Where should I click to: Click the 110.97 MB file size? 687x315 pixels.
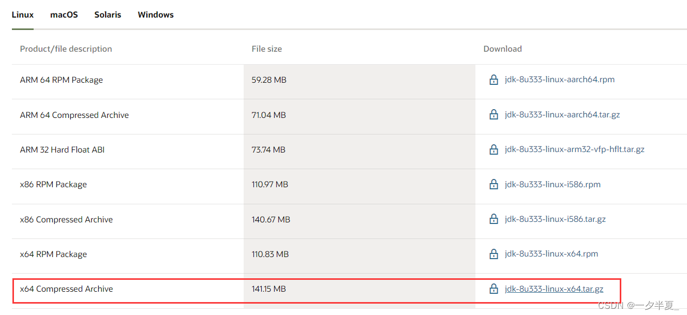270,184
